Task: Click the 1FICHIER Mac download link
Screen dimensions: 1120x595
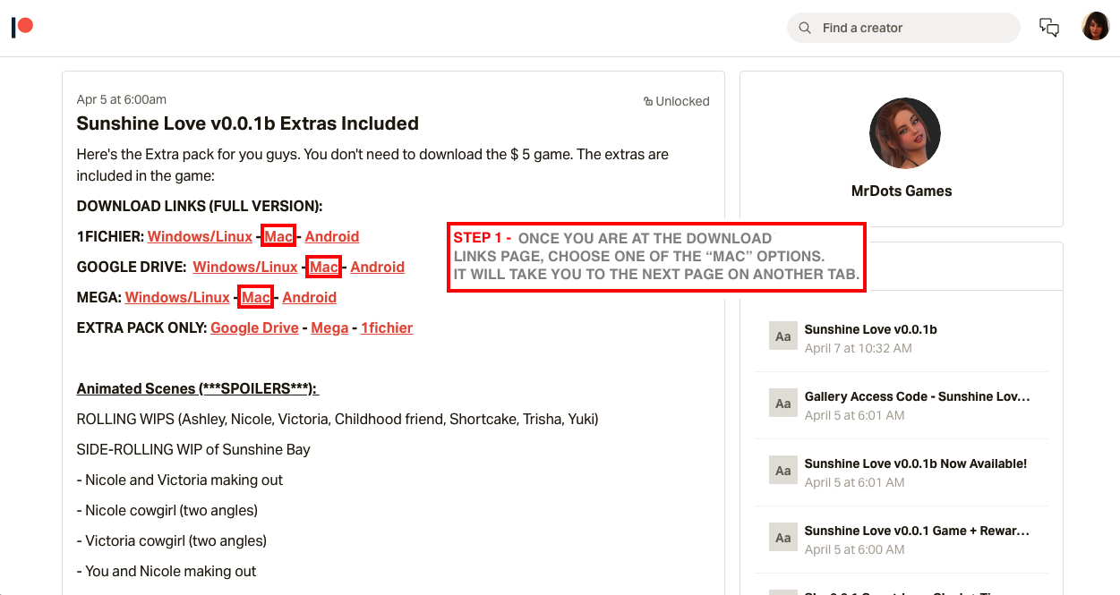Action: click(278, 236)
